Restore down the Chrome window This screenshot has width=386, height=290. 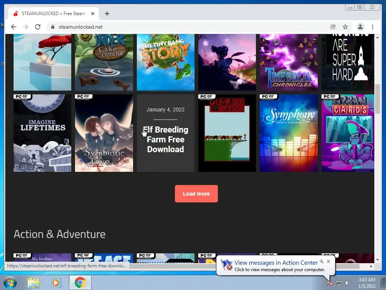[360, 8]
